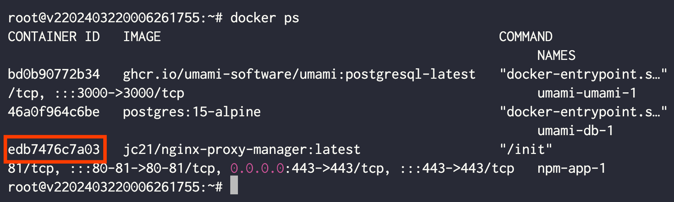Viewport: 674px width, 202px height.
Task: Click the :::3000->3000/tcp port mapping
Action: coord(119,94)
